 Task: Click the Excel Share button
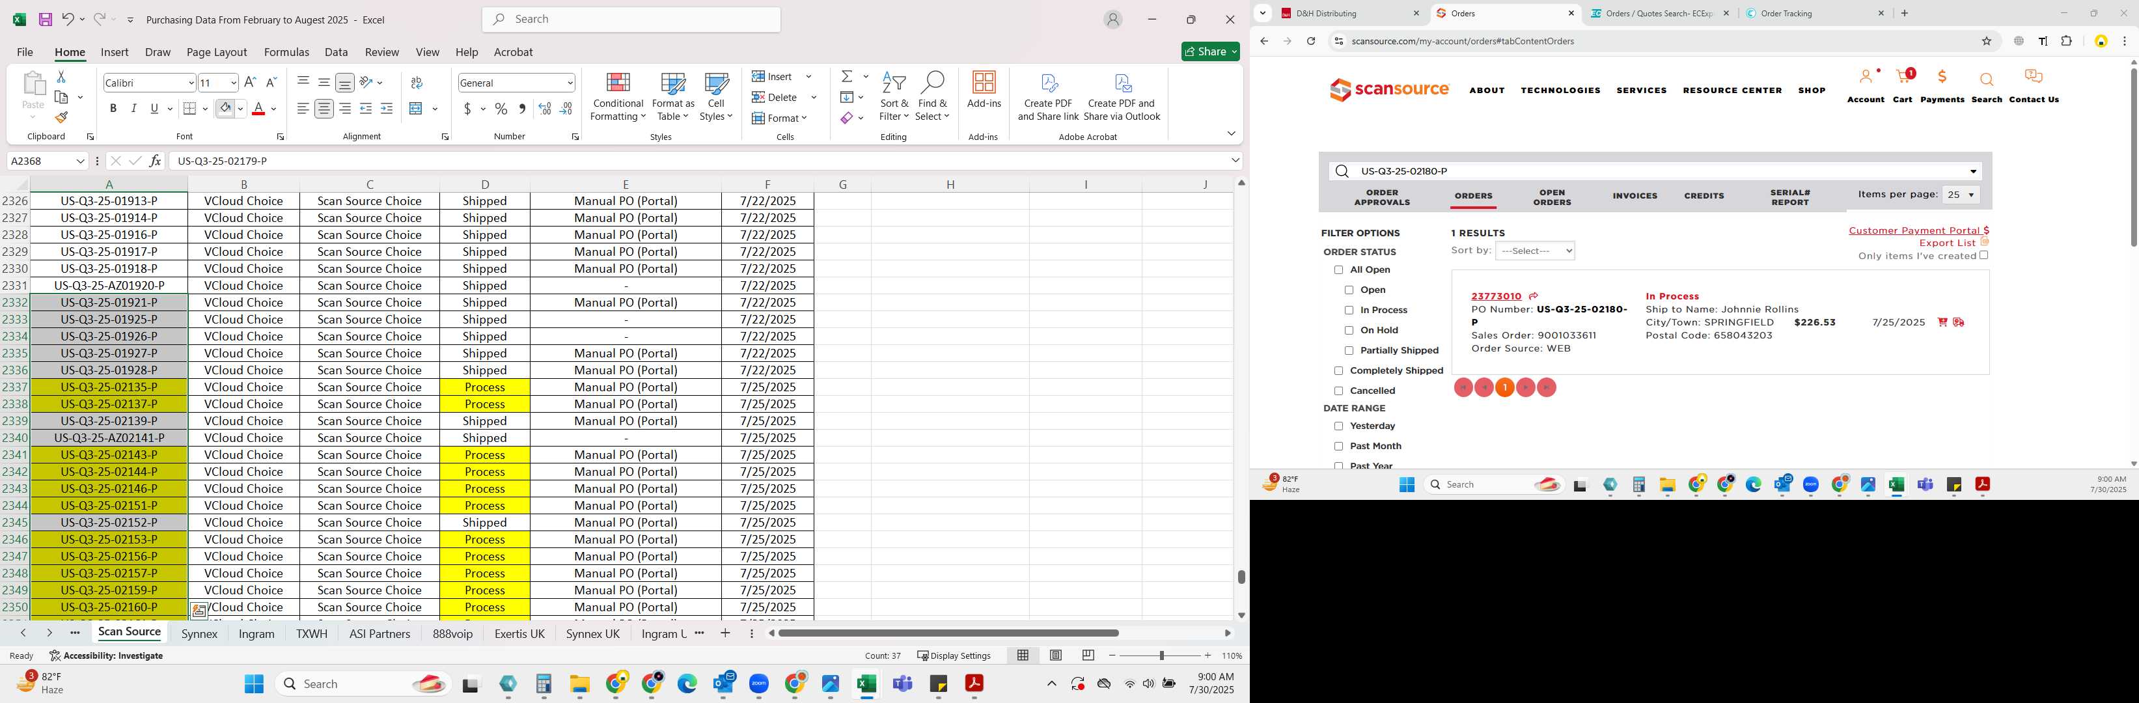click(1211, 51)
